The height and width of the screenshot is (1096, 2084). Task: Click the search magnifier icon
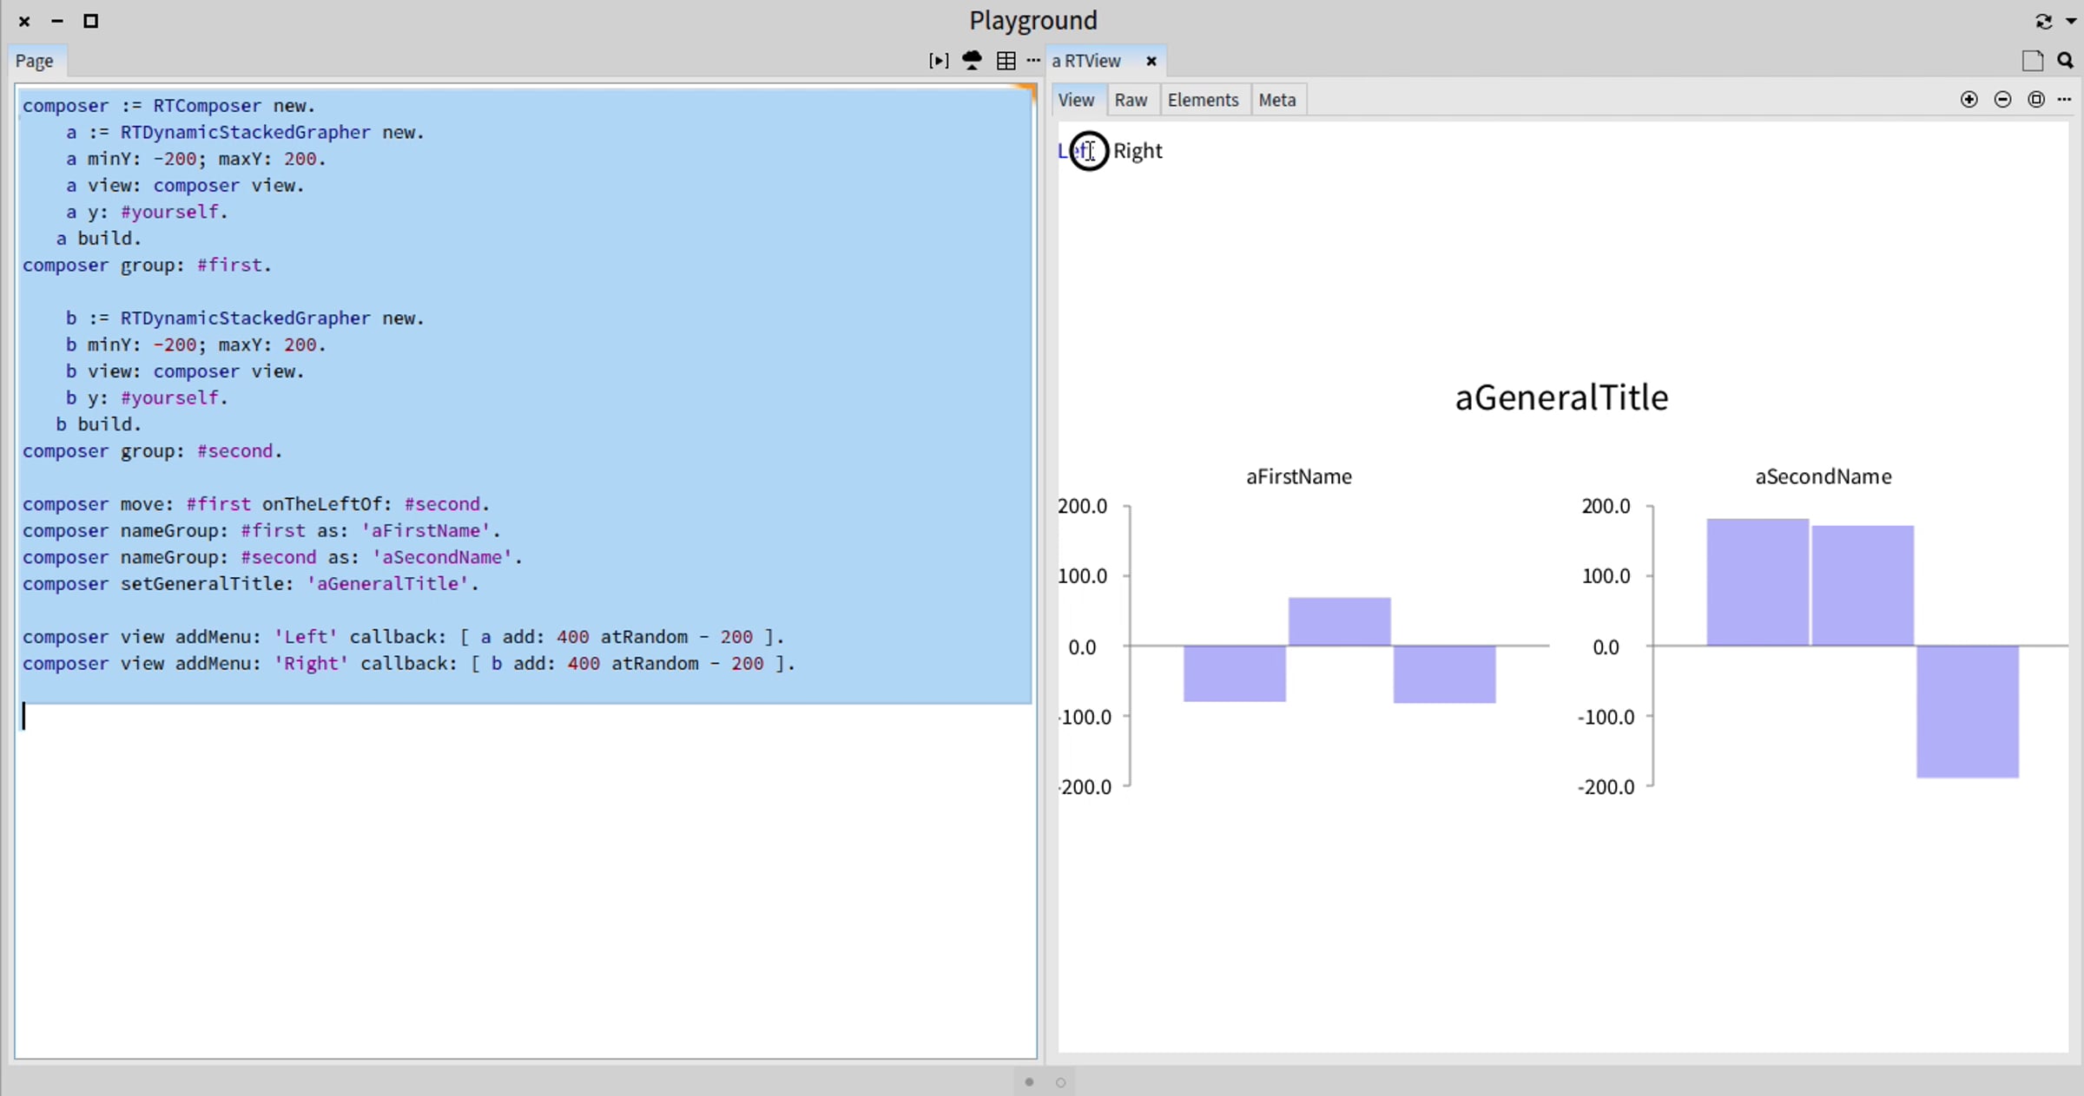[x=2065, y=61]
